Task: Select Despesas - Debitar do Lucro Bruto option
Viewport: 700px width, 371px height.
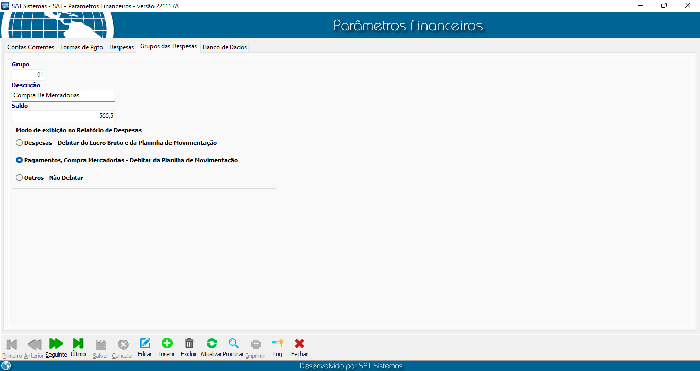Action: (x=20, y=143)
